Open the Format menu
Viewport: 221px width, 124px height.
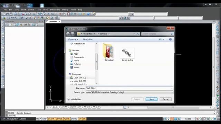[31, 10]
